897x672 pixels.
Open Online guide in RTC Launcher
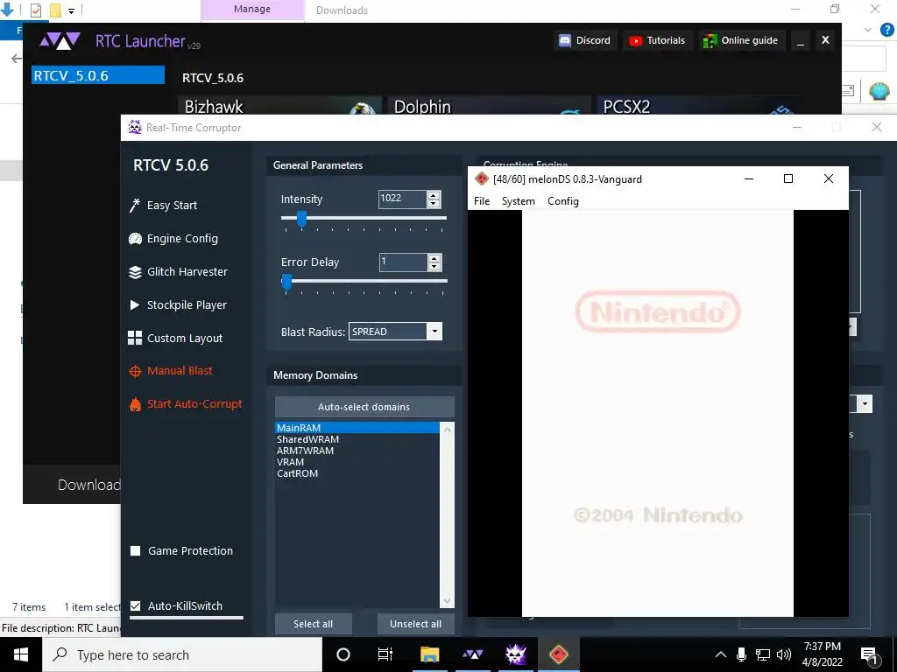740,40
